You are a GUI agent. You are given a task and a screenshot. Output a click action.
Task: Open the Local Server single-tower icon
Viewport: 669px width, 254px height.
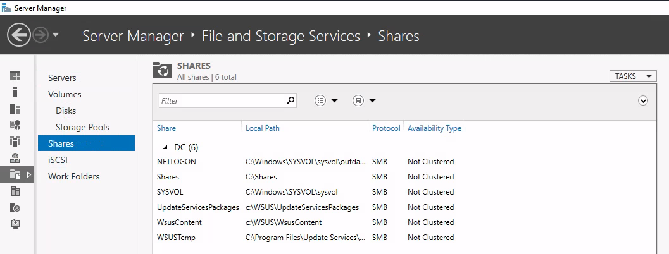tap(15, 92)
